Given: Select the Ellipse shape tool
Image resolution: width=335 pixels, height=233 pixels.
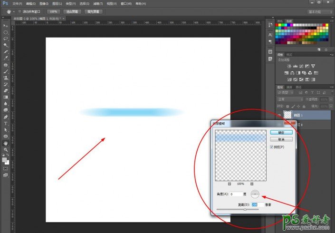Looking at the screenshot, I should [x=6, y=136].
